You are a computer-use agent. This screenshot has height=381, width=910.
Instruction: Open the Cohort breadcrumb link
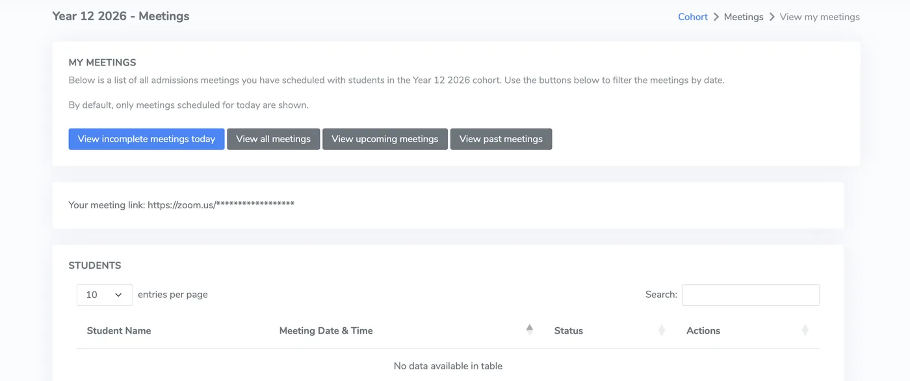[693, 17]
